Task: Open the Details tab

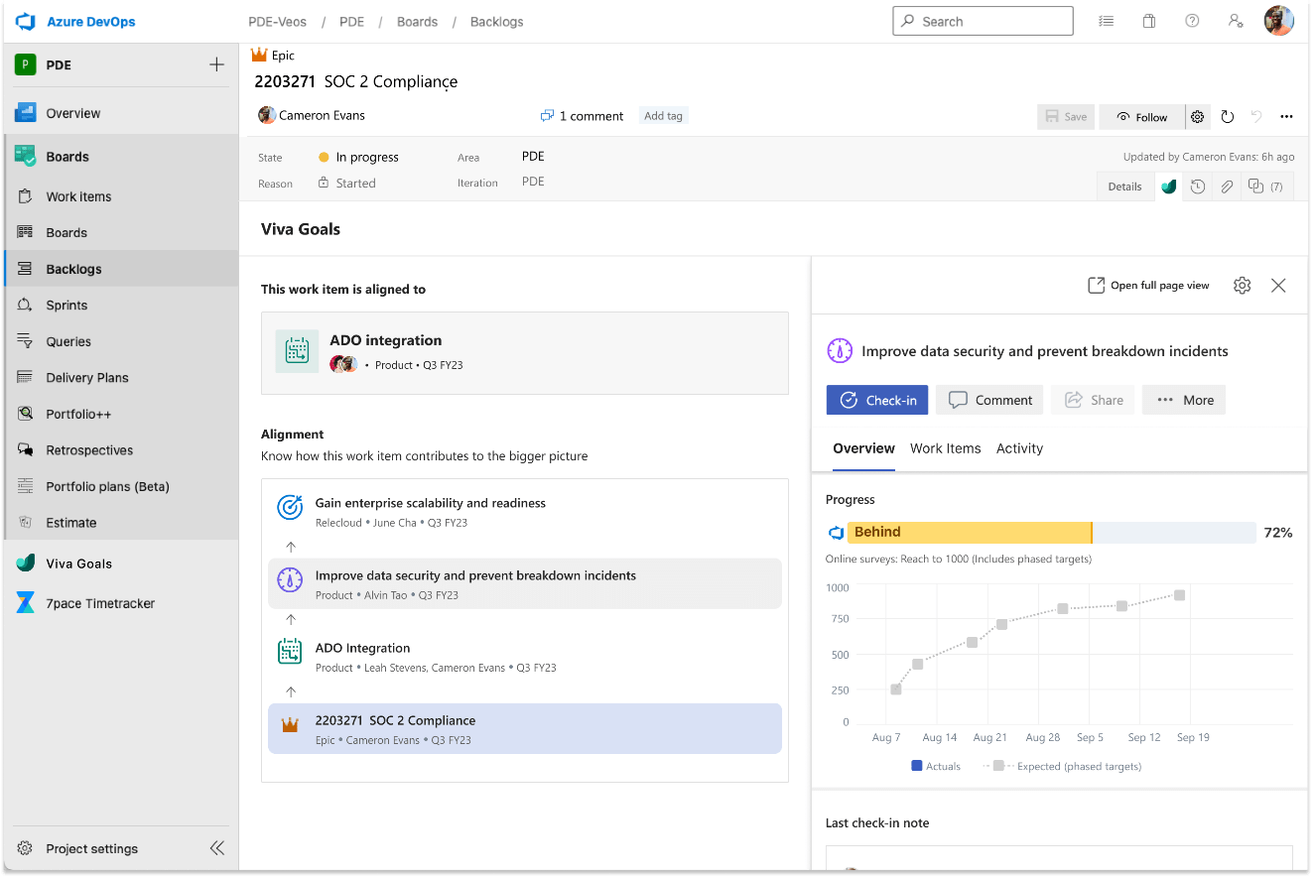Action: (1124, 186)
